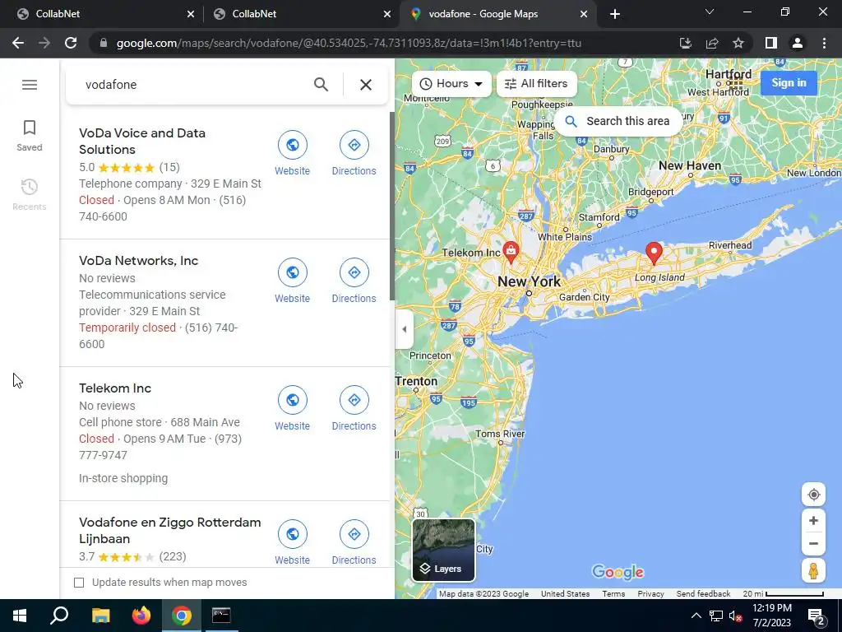Open Website for Vodafone en Ziggo Rotterdam

click(x=292, y=541)
